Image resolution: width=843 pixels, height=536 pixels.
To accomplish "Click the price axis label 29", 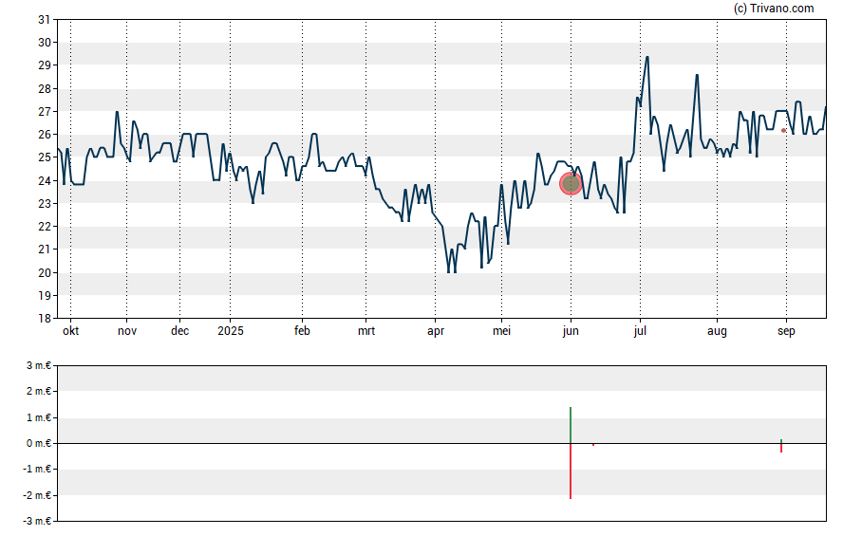I will [x=44, y=65].
